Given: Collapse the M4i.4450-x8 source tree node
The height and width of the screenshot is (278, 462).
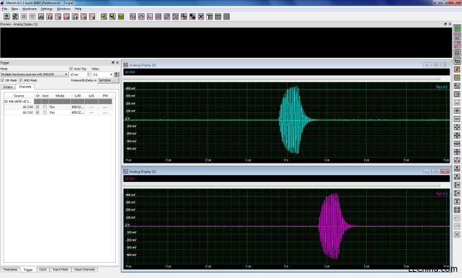Looking at the screenshot, I should (x=6, y=101).
